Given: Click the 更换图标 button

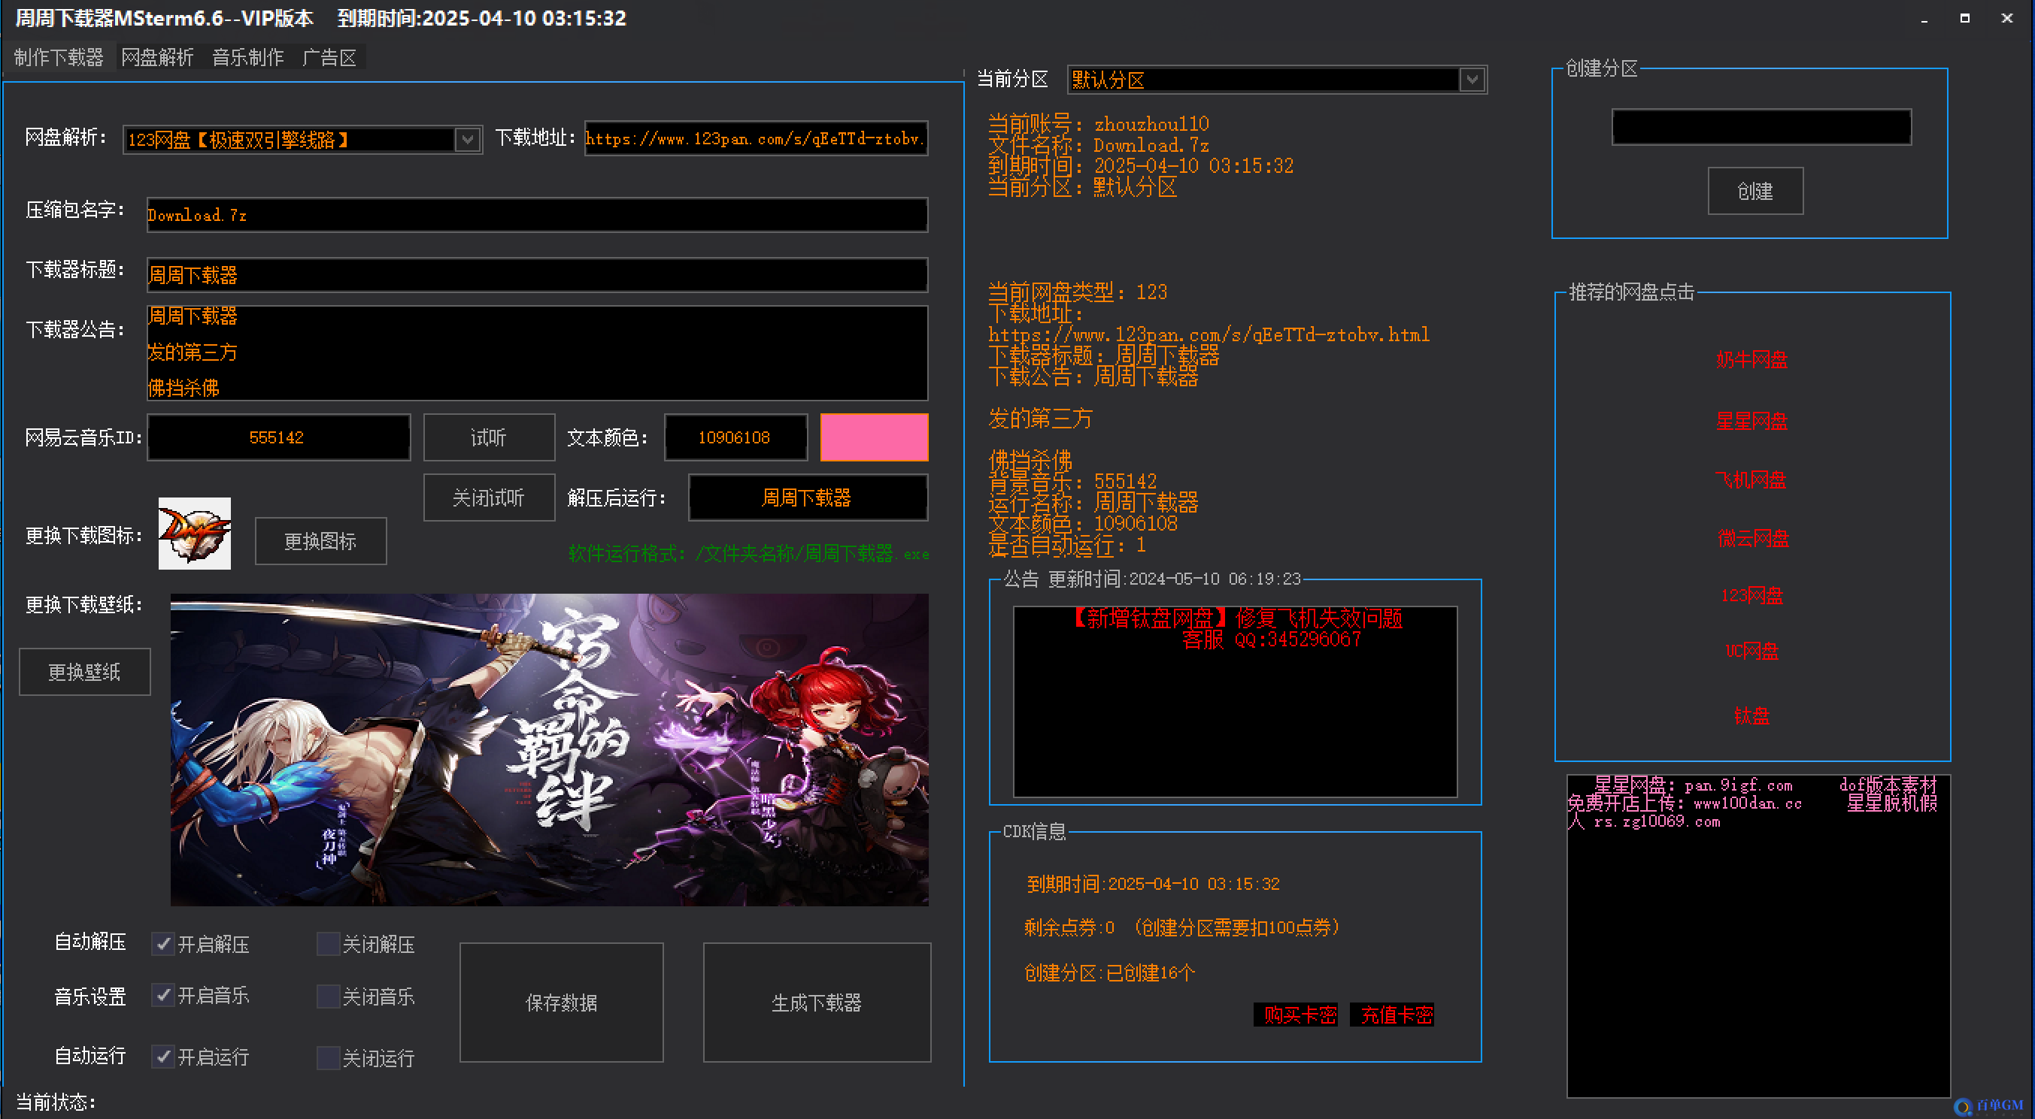Looking at the screenshot, I should coord(320,541).
